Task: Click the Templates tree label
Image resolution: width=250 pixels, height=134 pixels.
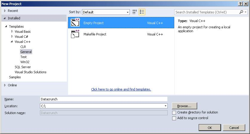Action: coord(16,27)
